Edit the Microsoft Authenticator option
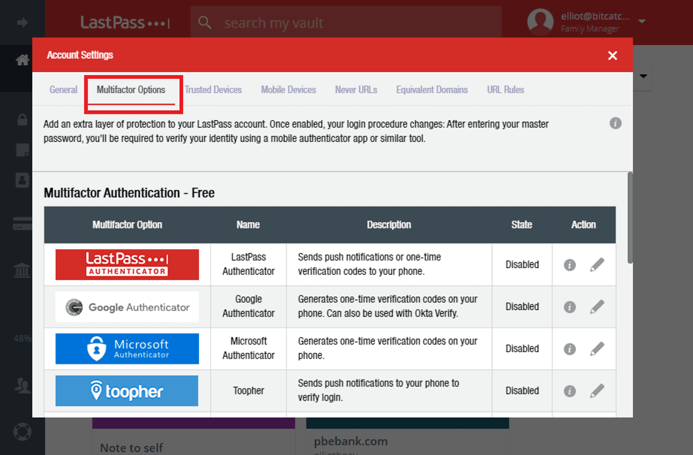This screenshot has height=455, width=693. 597,349
